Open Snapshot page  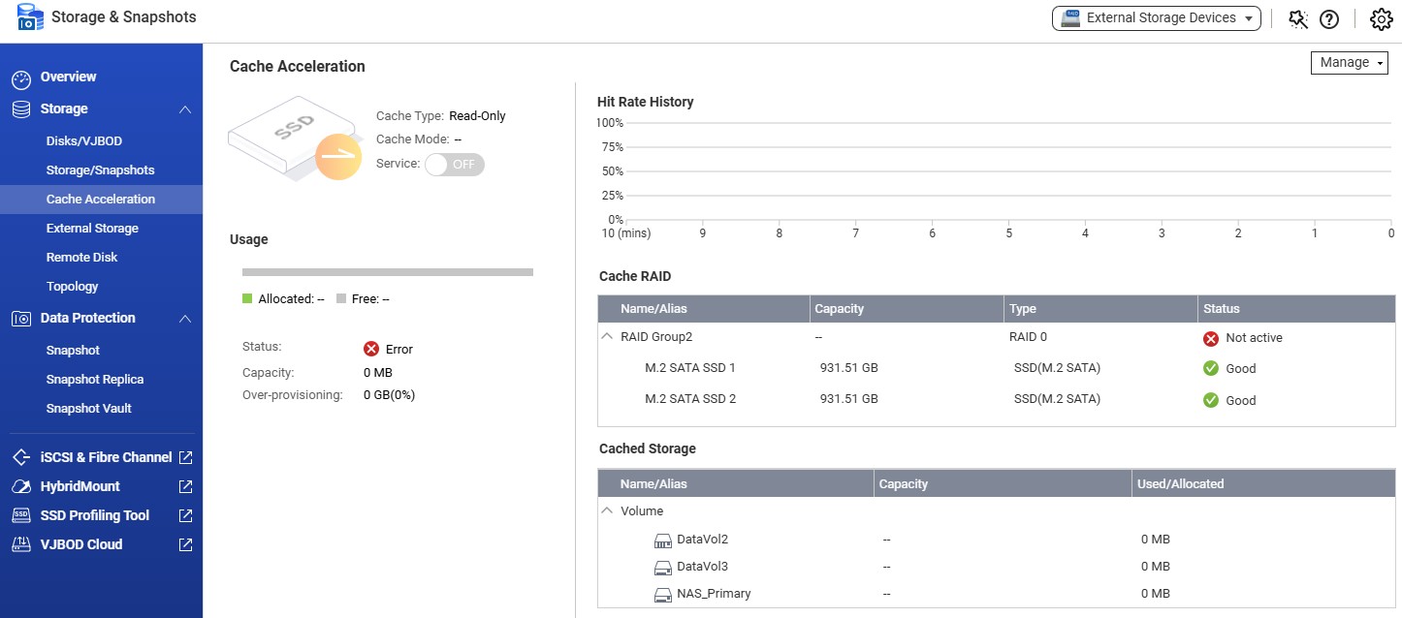73,351
